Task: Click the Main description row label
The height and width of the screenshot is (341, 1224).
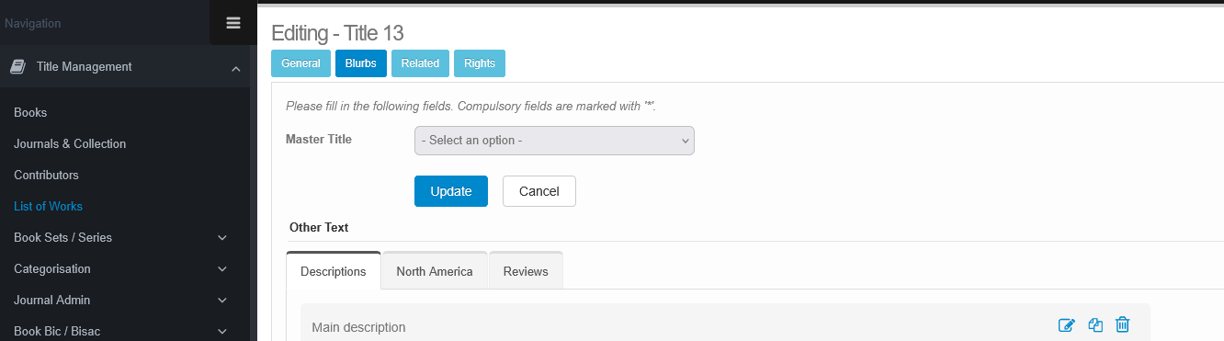Action: [358, 327]
